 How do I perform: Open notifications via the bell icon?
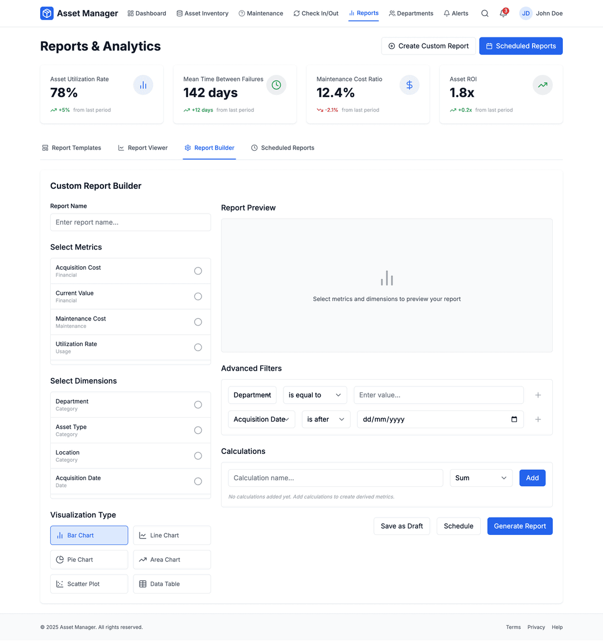coord(502,13)
